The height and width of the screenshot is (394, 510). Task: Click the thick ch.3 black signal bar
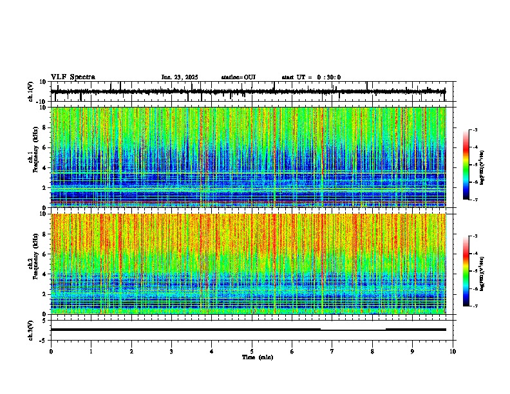[185, 330]
